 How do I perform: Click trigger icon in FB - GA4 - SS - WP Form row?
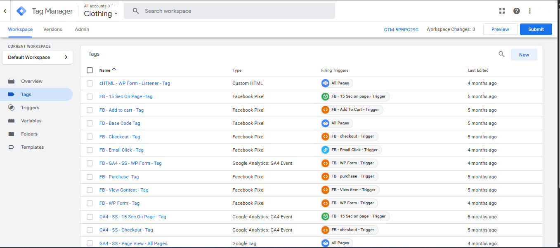pyautogui.click(x=326, y=163)
